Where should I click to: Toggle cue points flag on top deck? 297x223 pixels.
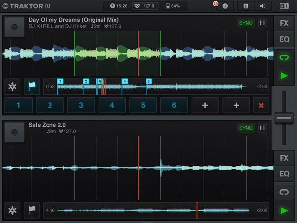point(32,87)
